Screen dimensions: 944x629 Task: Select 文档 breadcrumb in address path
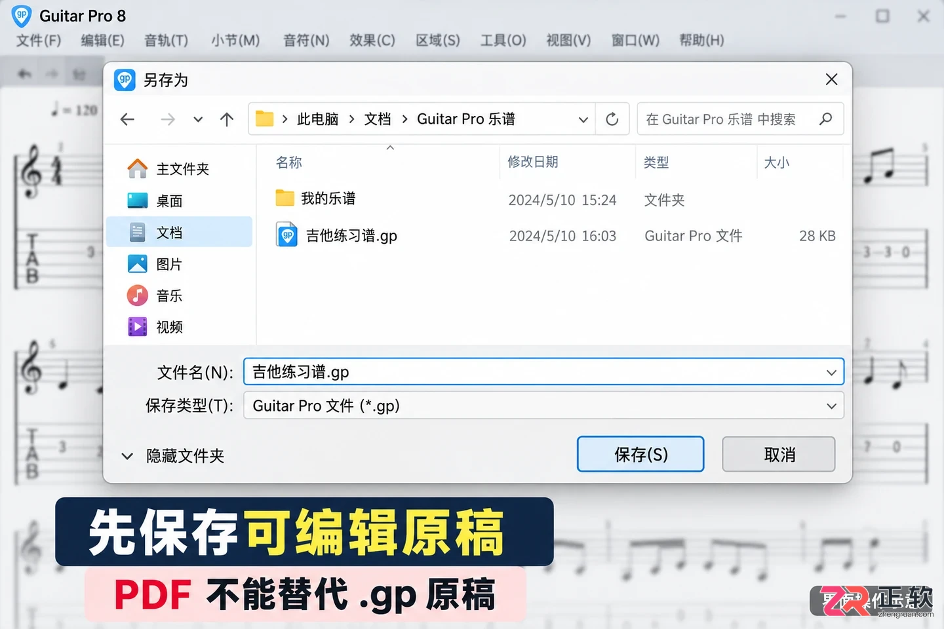[378, 119]
